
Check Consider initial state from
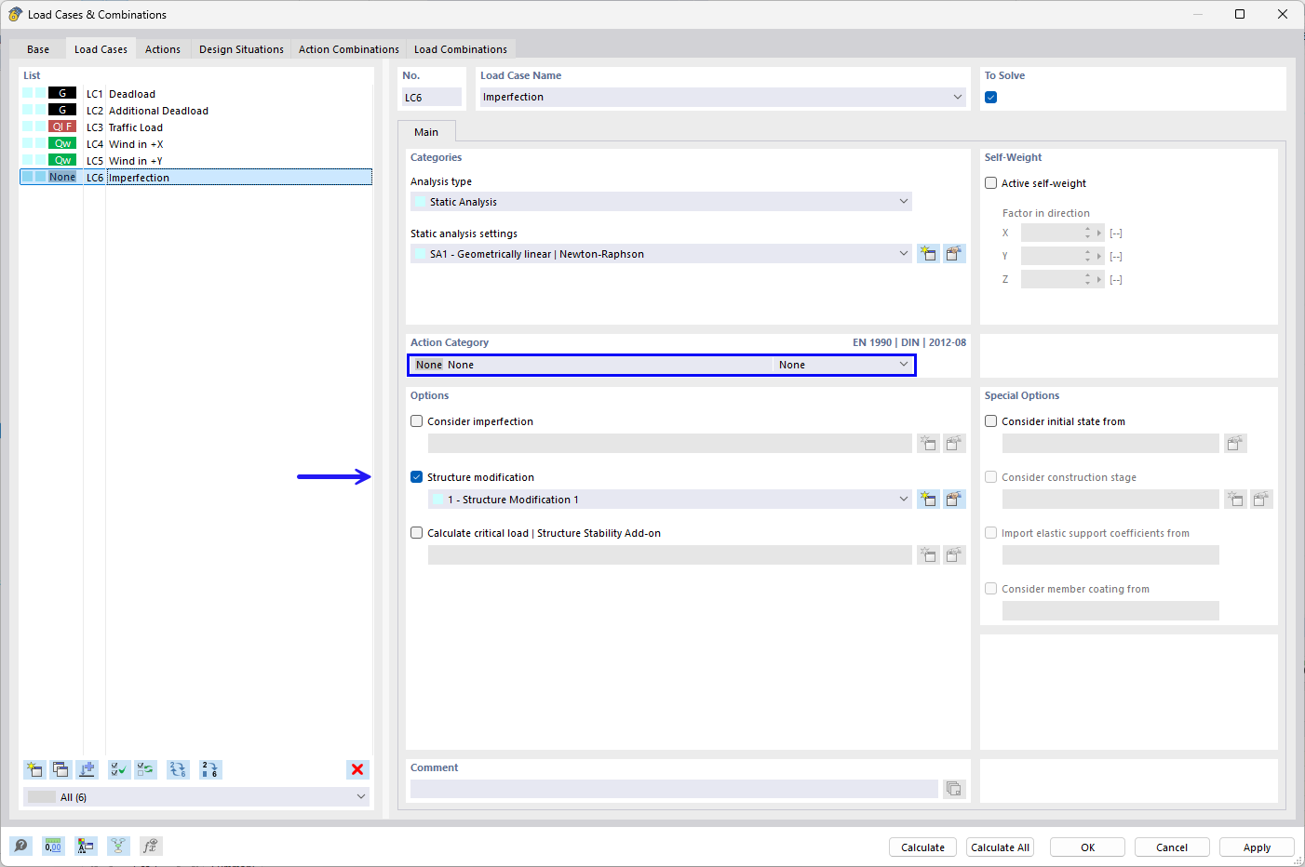(991, 421)
